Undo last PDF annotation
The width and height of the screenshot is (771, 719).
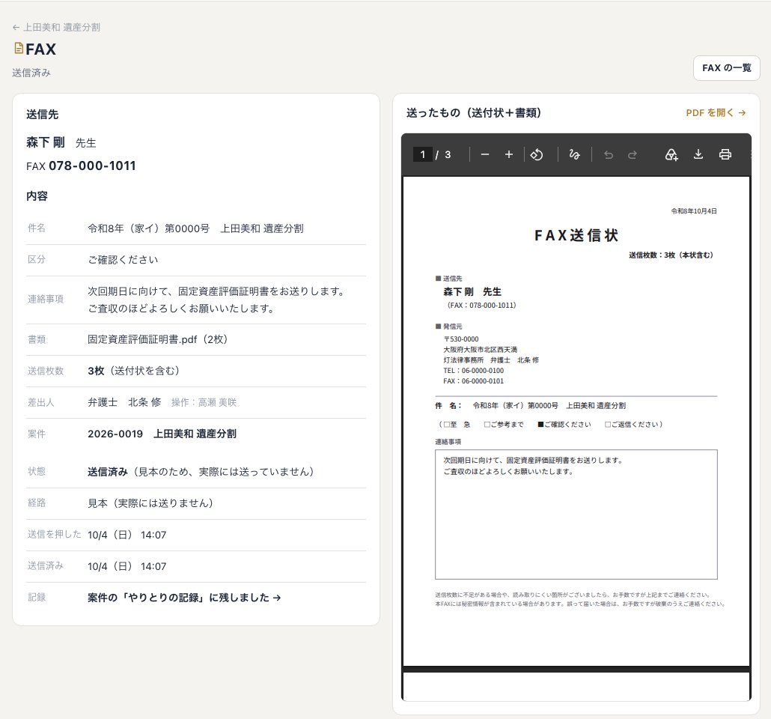[609, 155]
